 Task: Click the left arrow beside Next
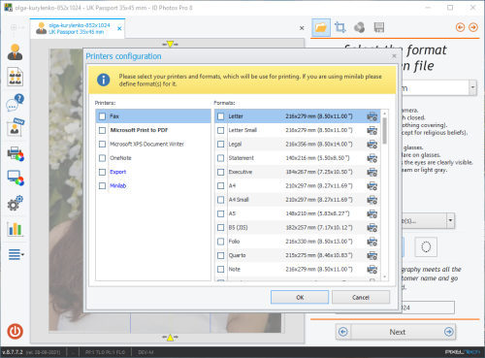pos(343,332)
